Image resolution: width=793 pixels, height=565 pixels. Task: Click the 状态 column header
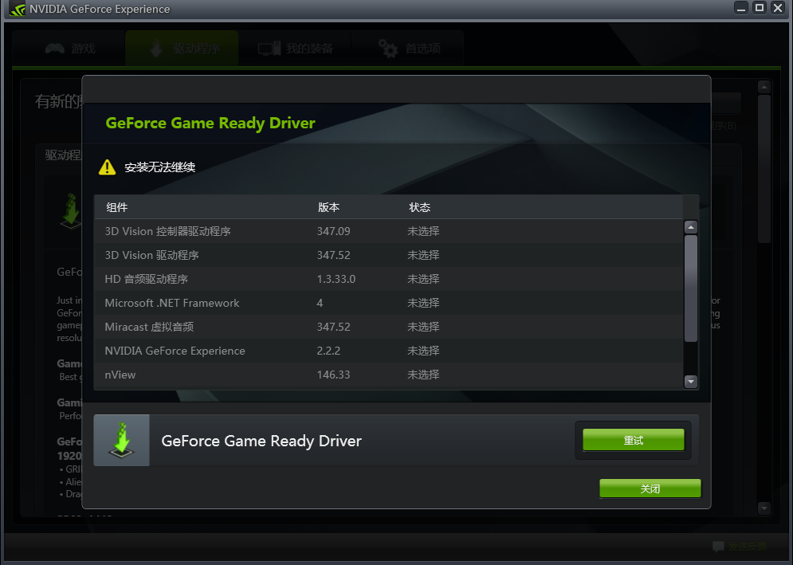(420, 207)
